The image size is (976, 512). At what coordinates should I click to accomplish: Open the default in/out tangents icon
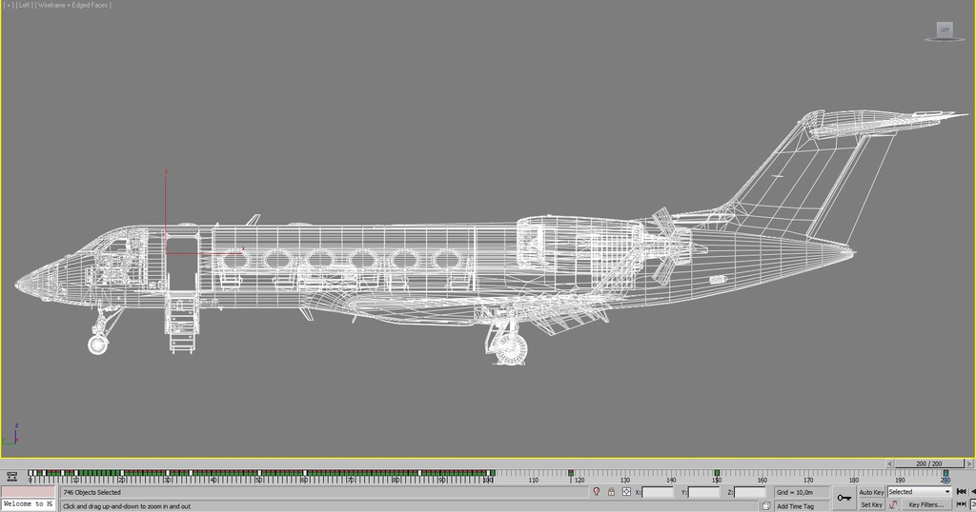(x=894, y=505)
